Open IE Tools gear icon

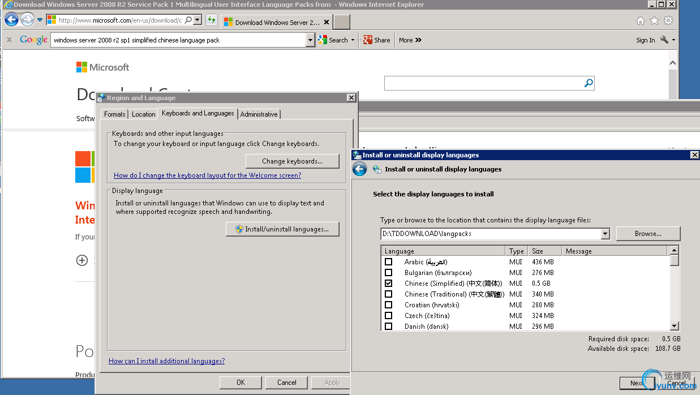(668, 21)
